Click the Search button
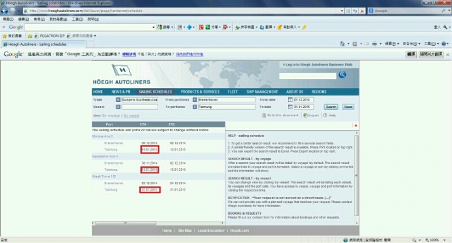 click(331, 107)
